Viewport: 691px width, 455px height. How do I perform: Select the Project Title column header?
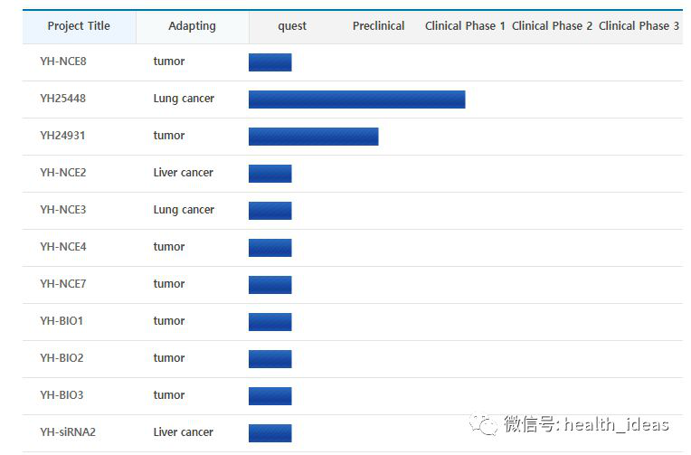coord(79,26)
